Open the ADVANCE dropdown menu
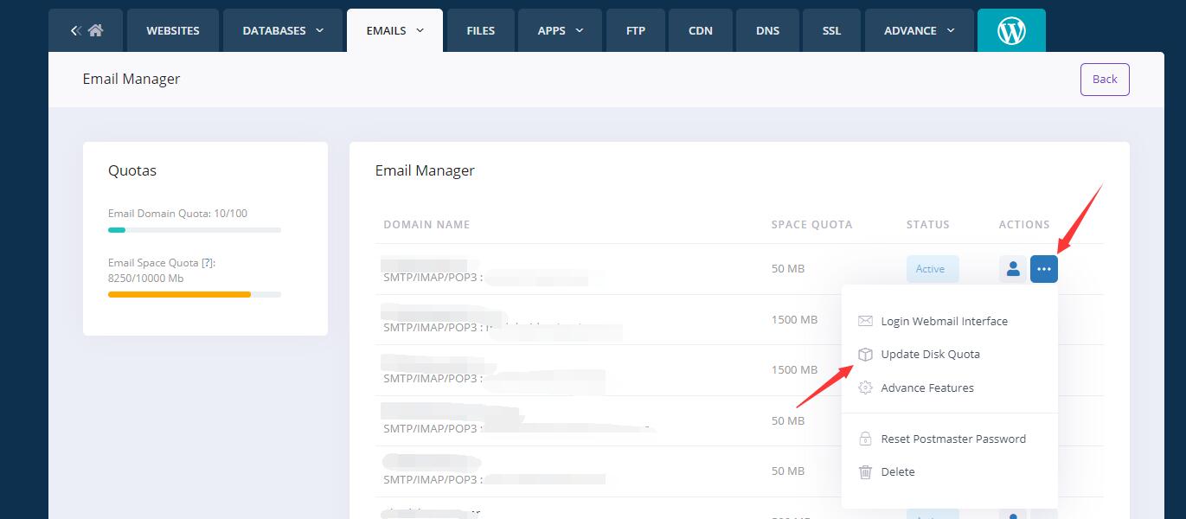Viewport: 1186px width, 519px height. [x=919, y=30]
